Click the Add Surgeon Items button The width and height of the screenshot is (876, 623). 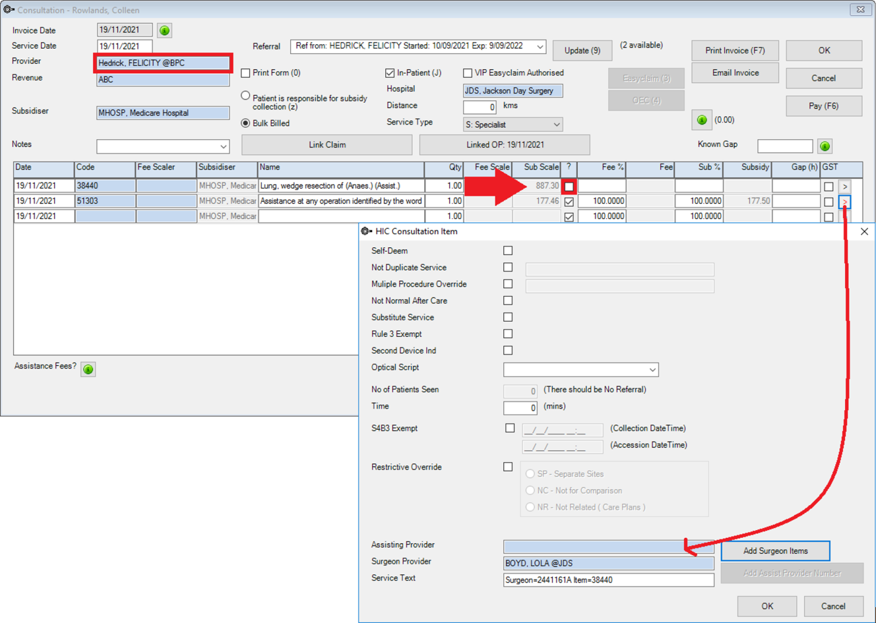[775, 551]
